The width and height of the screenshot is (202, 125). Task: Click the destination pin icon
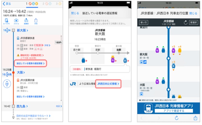pyautogui.click(x=13, y=117)
